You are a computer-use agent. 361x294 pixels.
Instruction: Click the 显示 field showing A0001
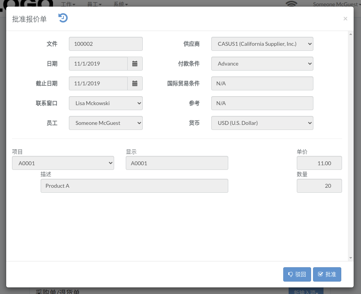pos(177,163)
